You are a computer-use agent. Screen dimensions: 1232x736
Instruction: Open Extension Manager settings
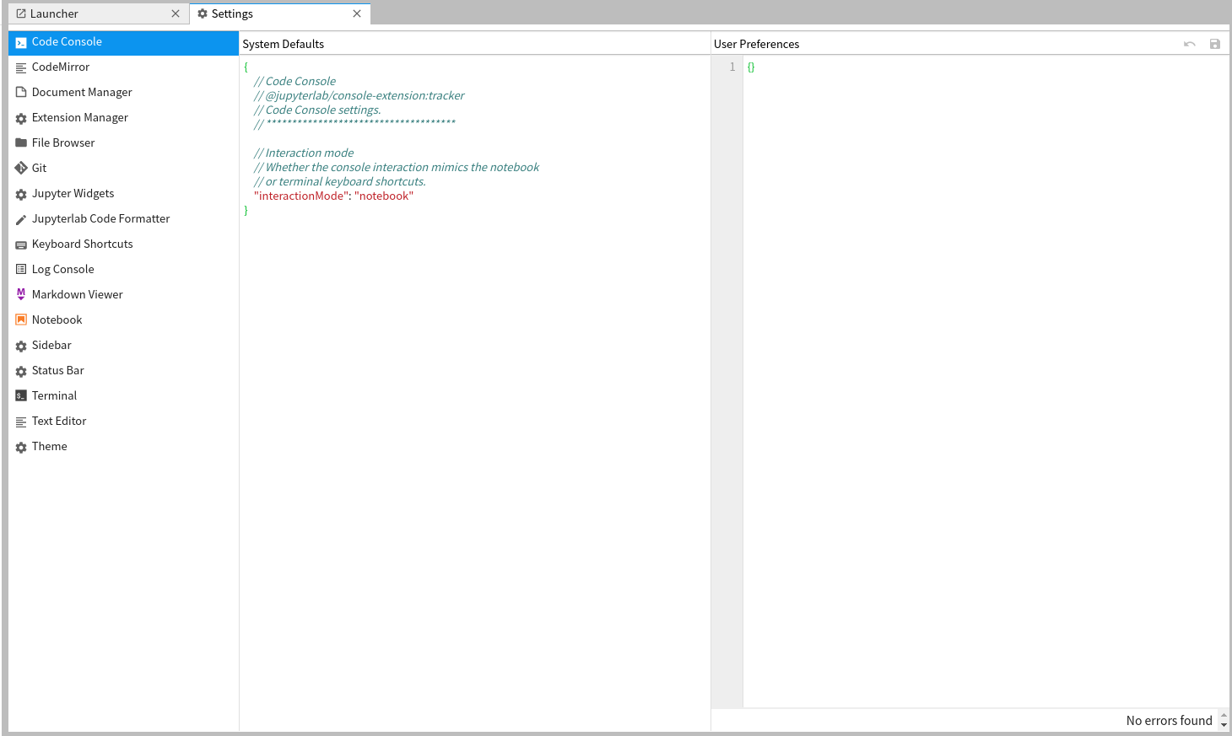[x=123, y=118]
